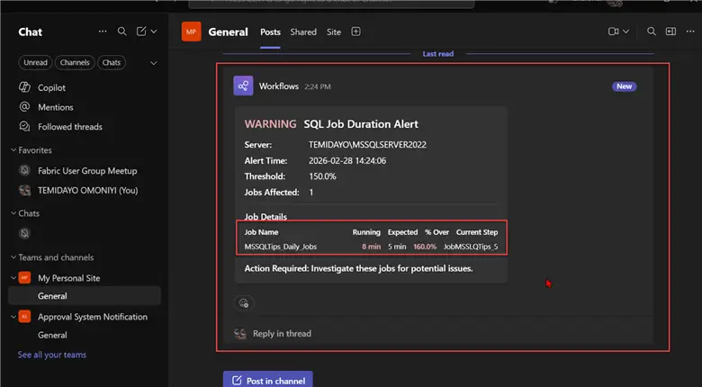Screen dimensions: 702x387
Task: Open the Chat more options ellipsis
Action: coord(103,31)
